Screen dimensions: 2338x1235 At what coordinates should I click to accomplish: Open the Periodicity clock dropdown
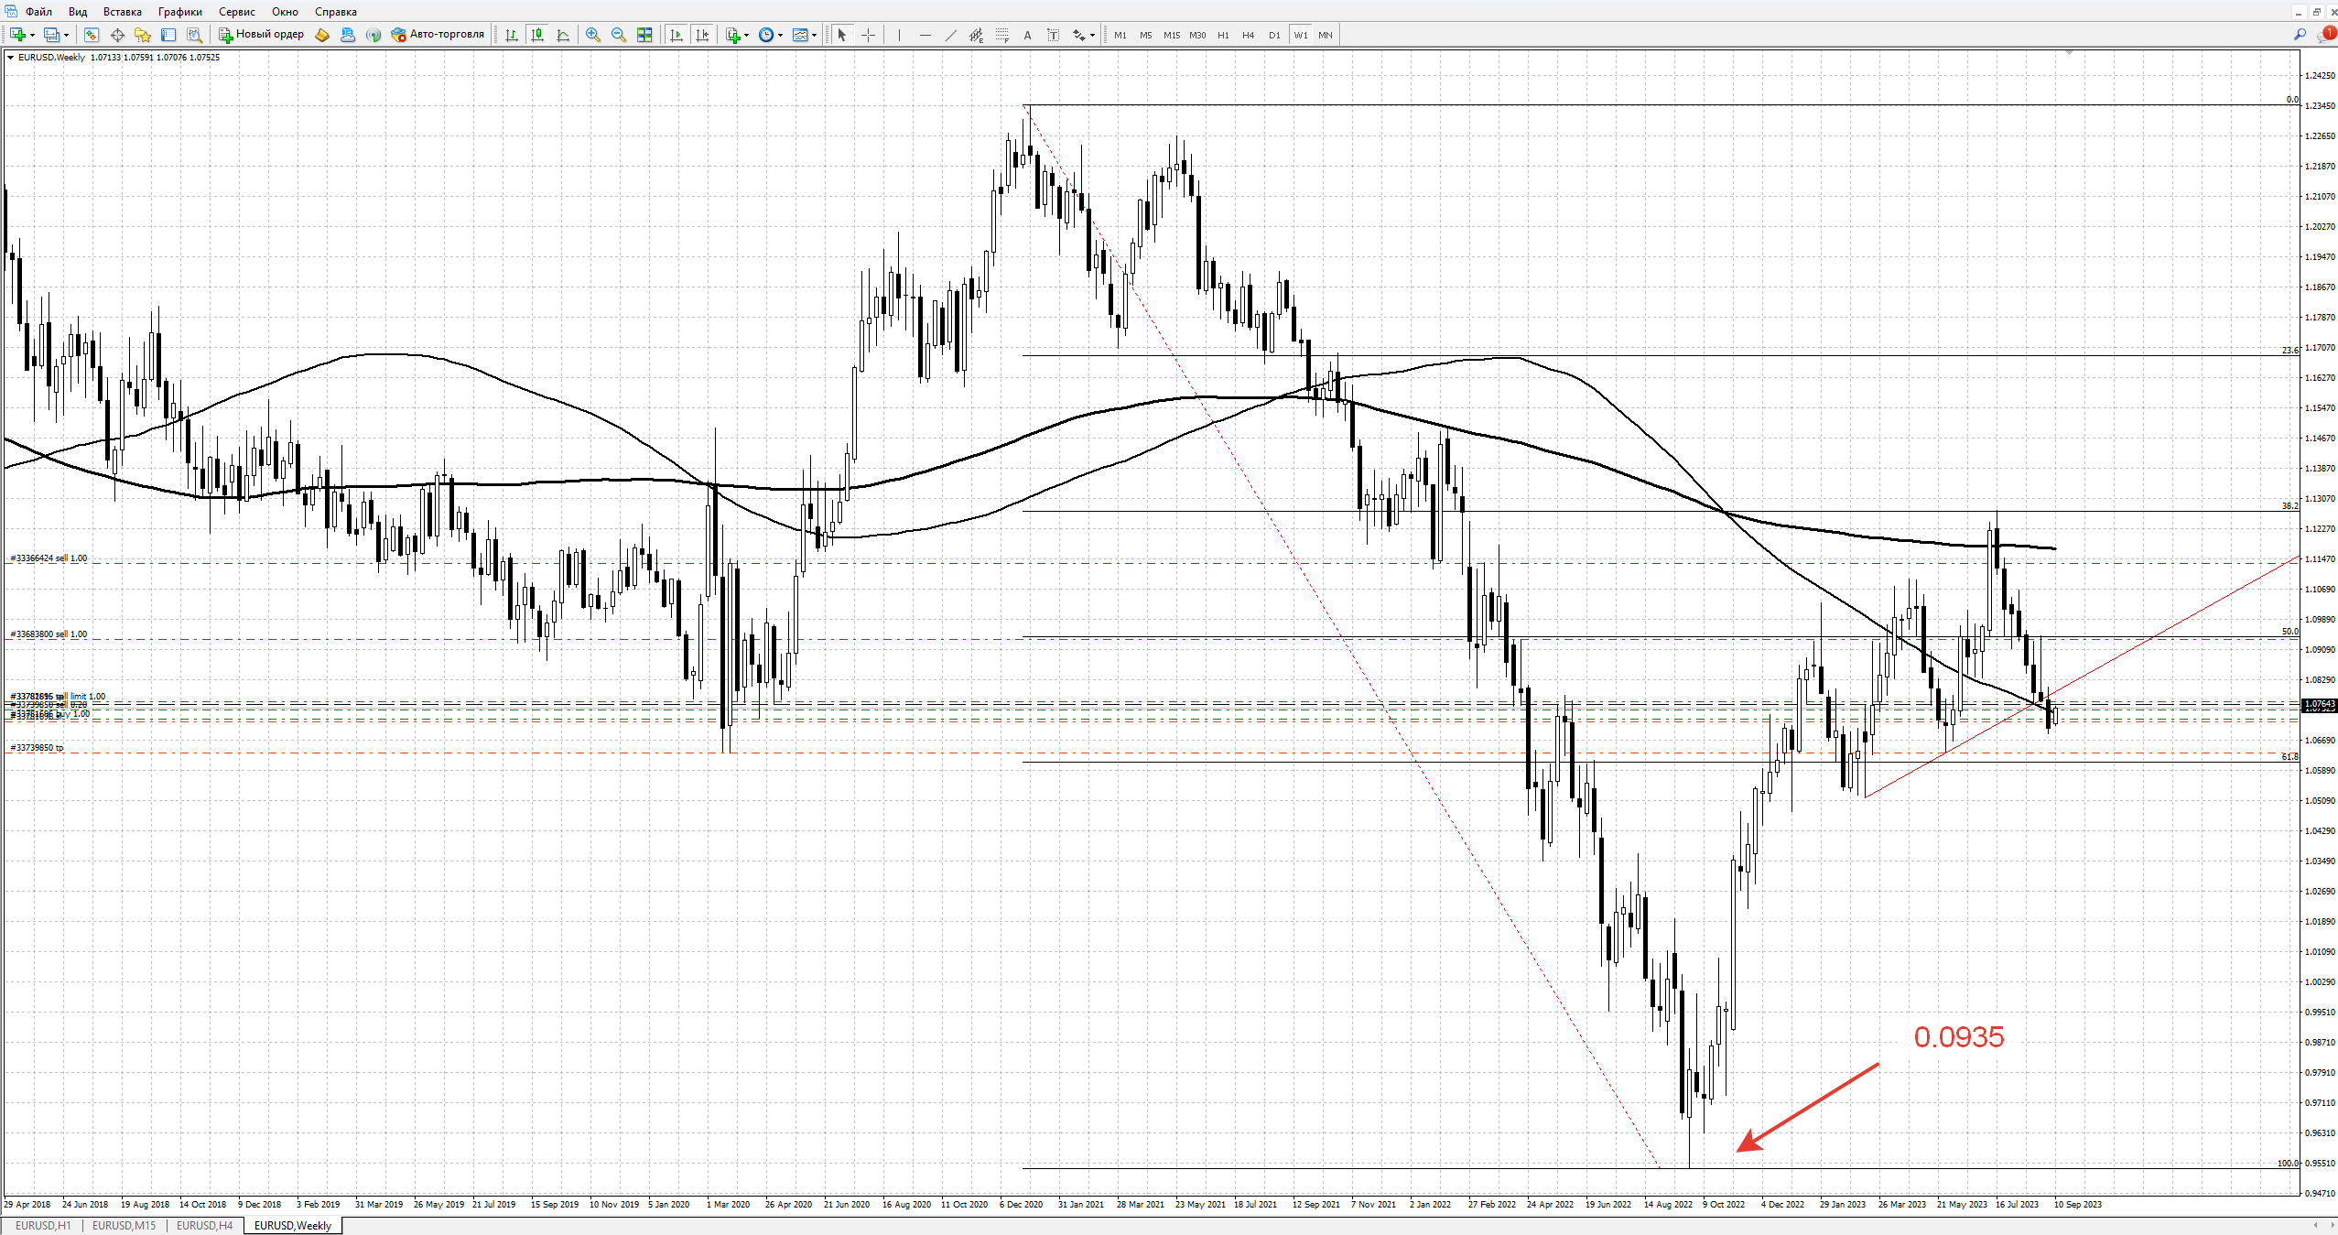pos(767,35)
